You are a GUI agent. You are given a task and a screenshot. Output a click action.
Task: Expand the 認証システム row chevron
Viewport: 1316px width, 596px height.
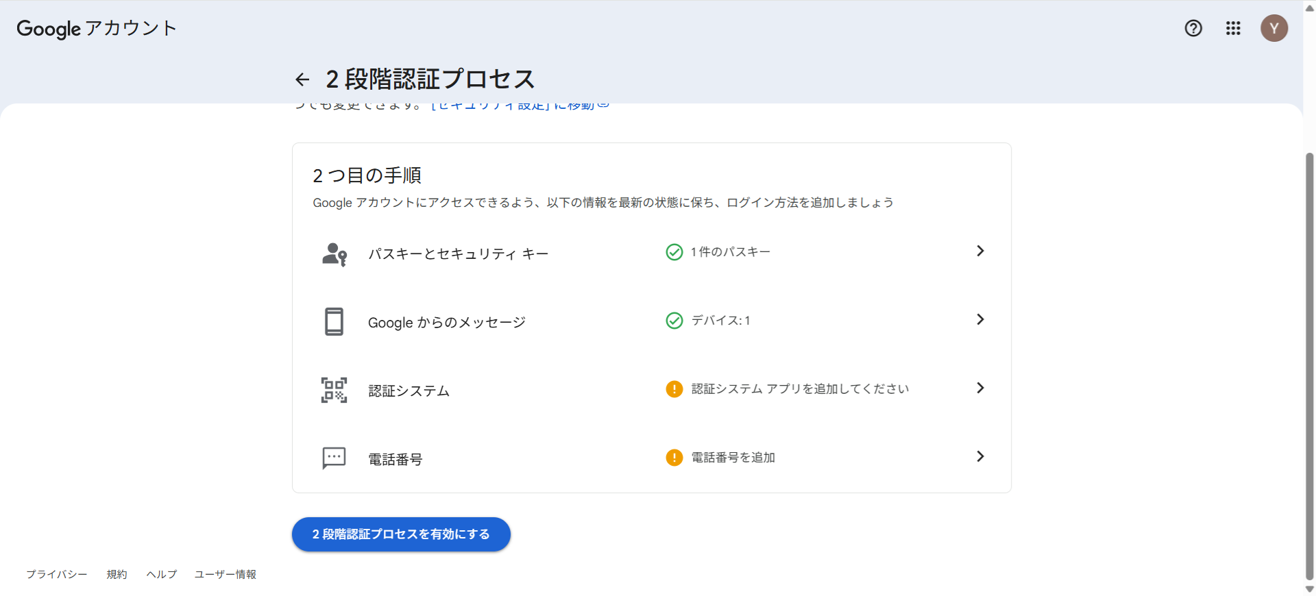pyautogui.click(x=980, y=388)
